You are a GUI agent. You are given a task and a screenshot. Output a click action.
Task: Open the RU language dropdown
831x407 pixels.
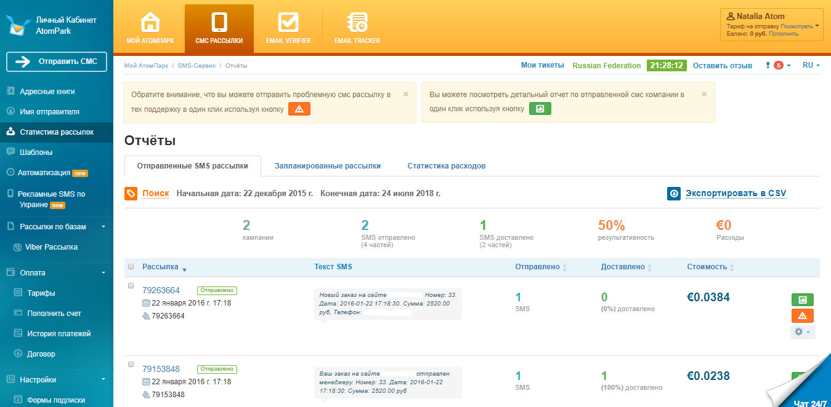pos(811,65)
